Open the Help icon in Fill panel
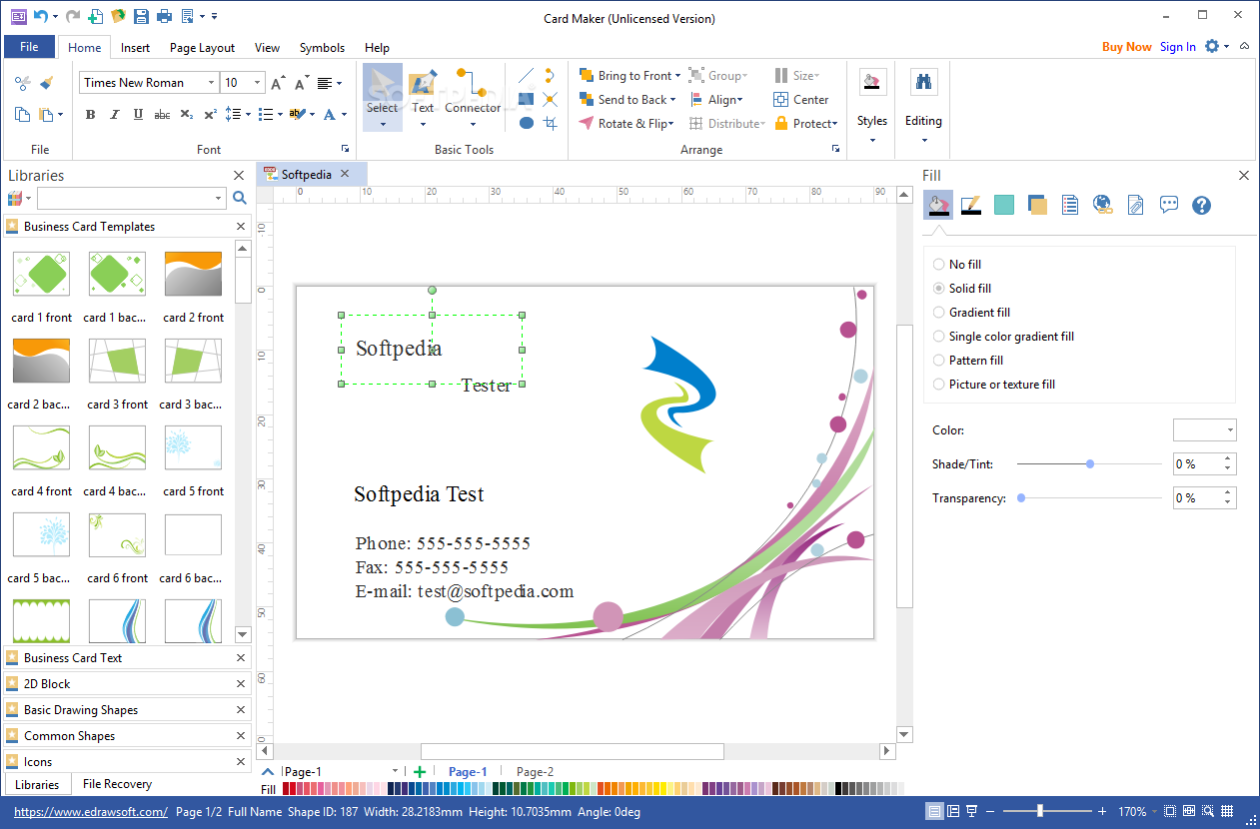Viewport: 1260px width, 829px height. pos(1202,205)
